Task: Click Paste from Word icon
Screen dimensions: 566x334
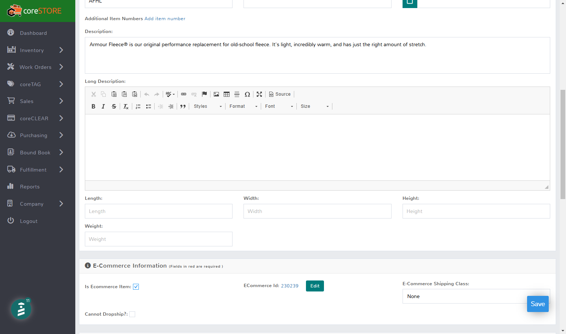Action: pos(134,94)
